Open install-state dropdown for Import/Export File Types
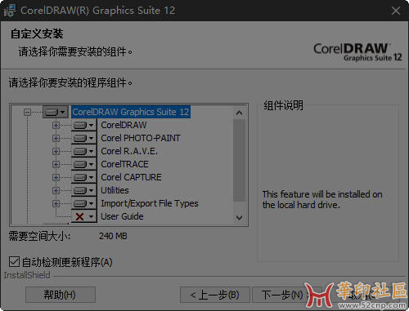 (84, 203)
